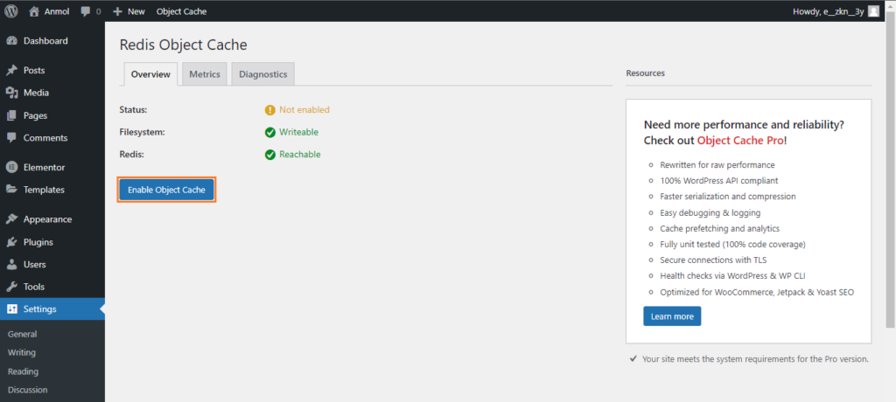The width and height of the screenshot is (896, 402).
Task: Click the green check icon beside Writeable
Action: click(270, 133)
